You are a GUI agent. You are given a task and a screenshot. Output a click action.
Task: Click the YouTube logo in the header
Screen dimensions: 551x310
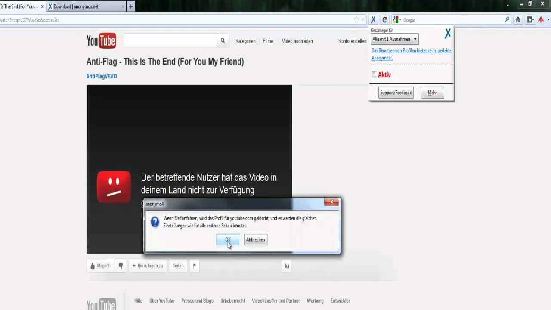(101, 41)
